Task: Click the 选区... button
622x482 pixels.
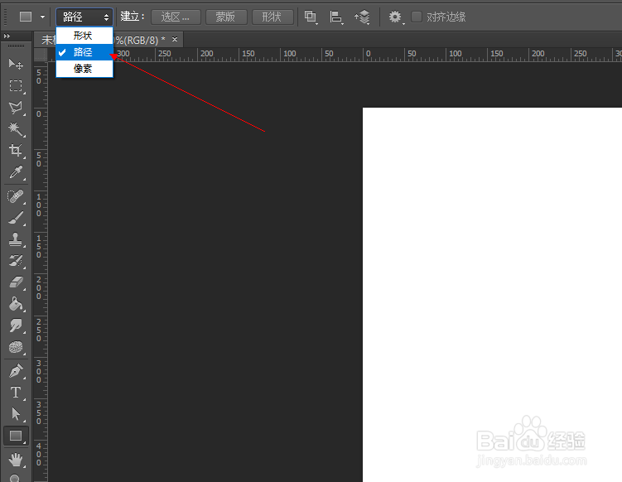Action: 176,17
